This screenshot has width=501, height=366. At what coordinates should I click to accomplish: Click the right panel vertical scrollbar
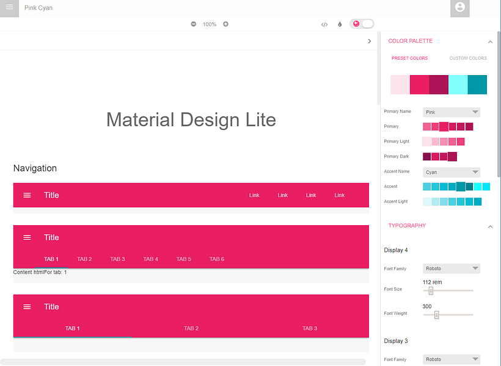coord(499,104)
